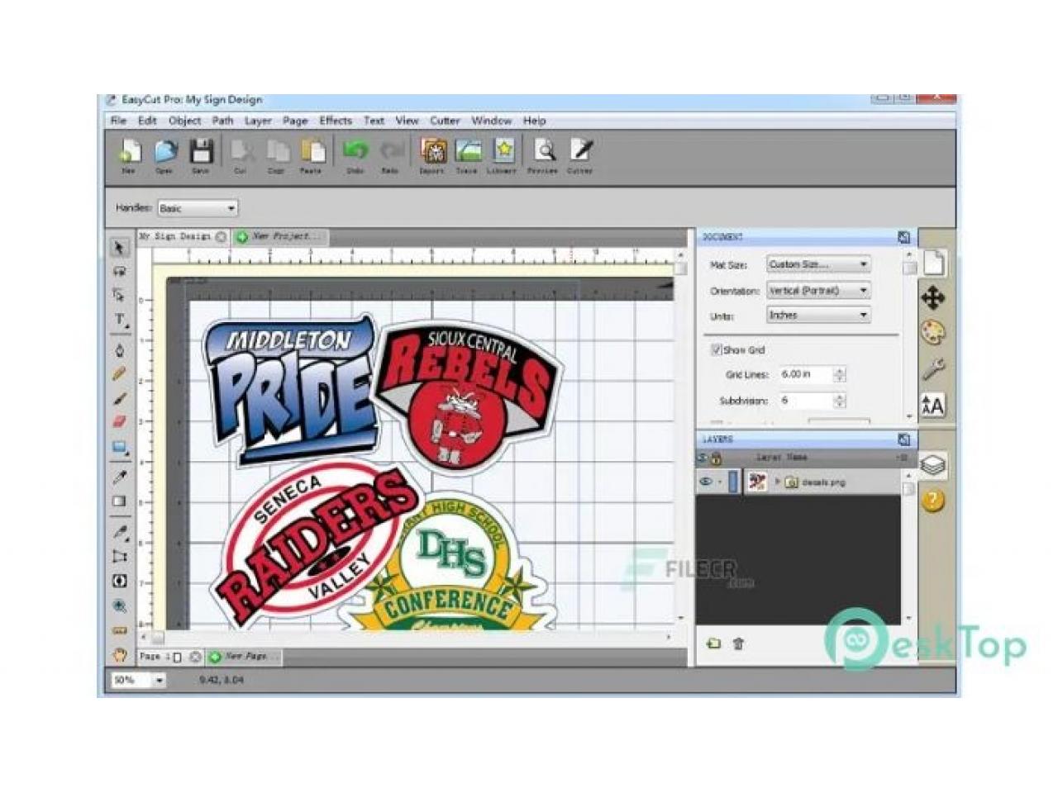Add a new layer folder icon
This screenshot has width=1058, height=793.
coord(713,643)
